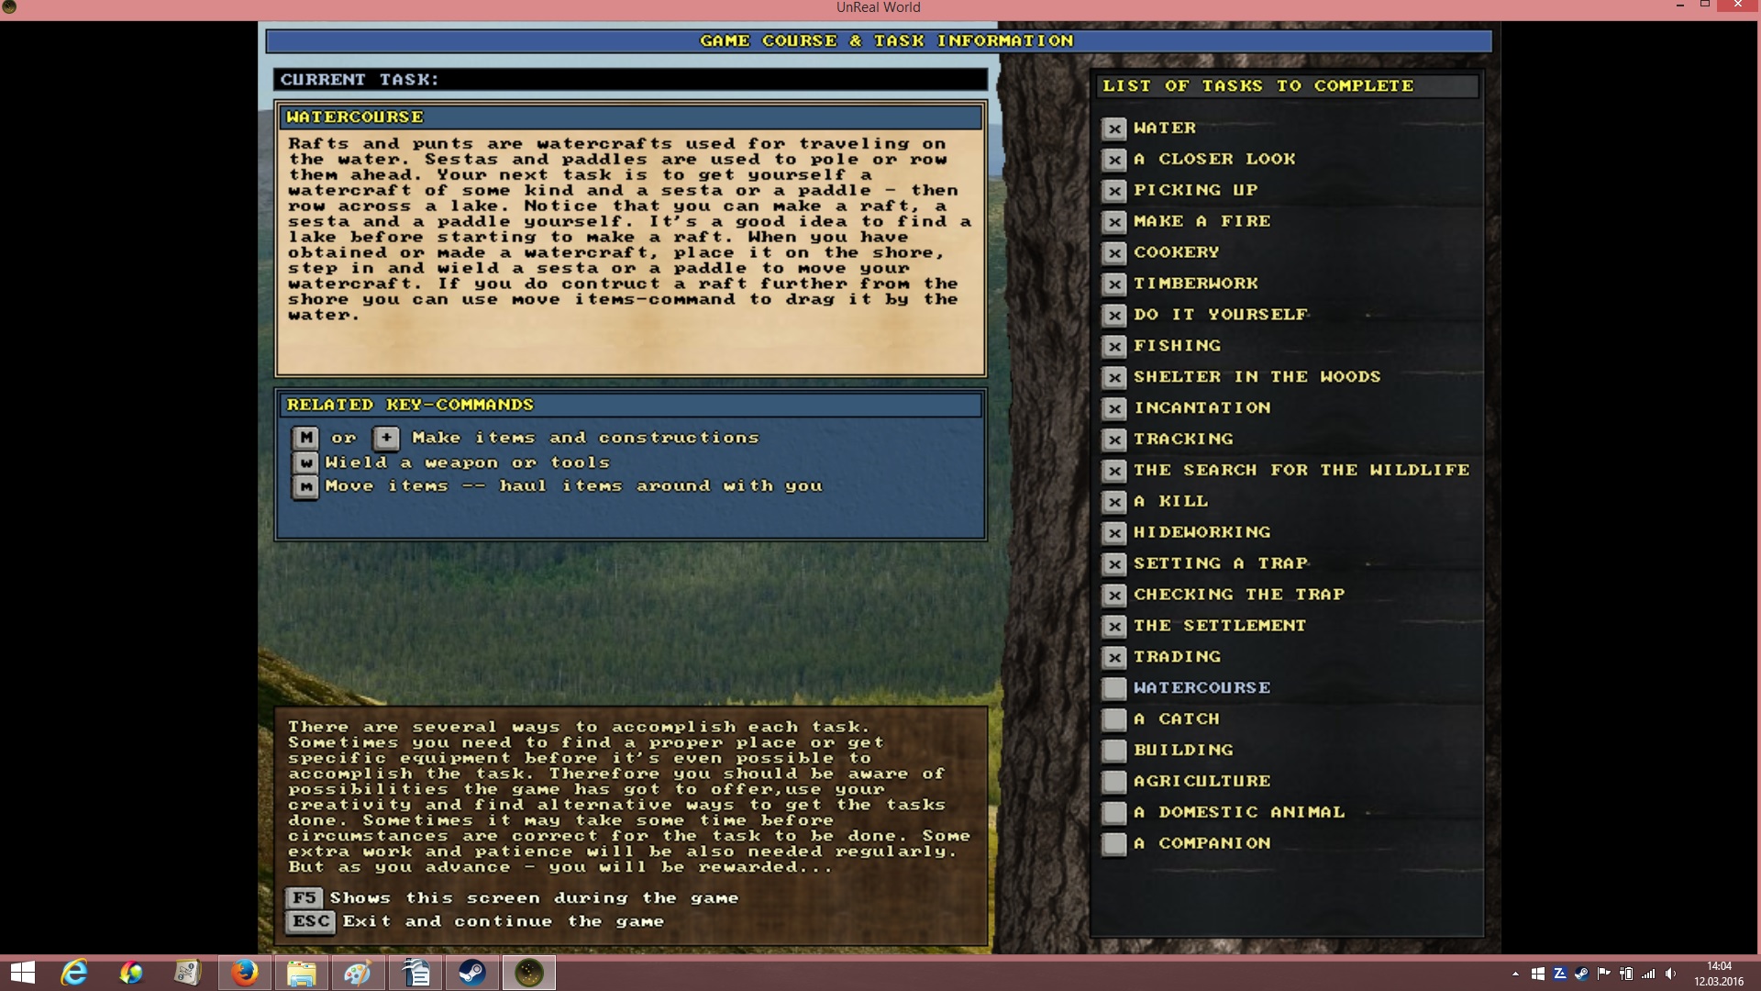The height and width of the screenshot is (991, 1761).
Task: Select the COOKERY task label
Action: 1176,252
